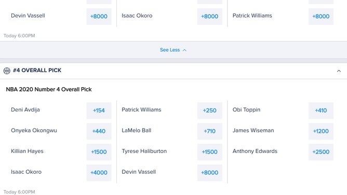Click the up caret next to See Less
This screenshot has width=347, height=195.
pyautogui.click(x=184, y=50)
